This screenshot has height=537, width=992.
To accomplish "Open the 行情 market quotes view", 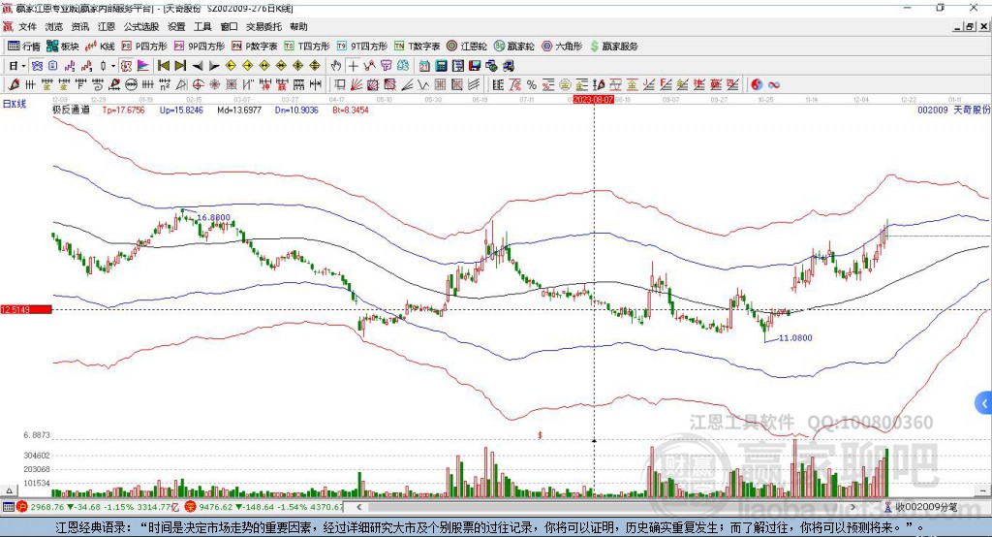I will pyautogui.click(x=23, y=47).
